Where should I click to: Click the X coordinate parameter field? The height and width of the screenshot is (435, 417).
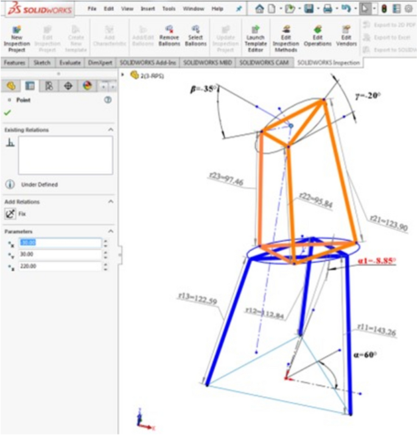(60, 242)
